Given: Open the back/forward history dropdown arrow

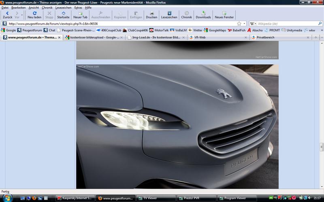Looking at the screenshot, I should [22, 15].
